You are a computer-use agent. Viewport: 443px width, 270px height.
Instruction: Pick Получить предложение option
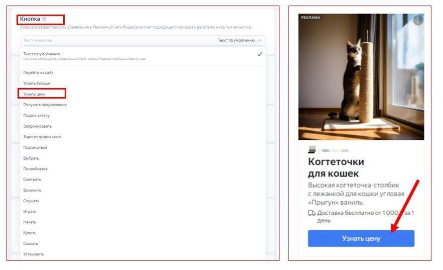coord(45,105)
